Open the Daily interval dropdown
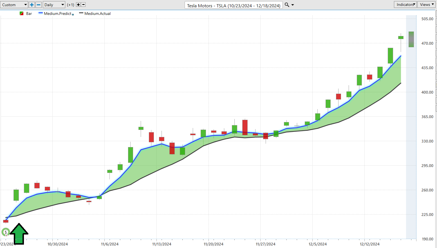This screenshot has height=248, width=437. tap(54, 5)
